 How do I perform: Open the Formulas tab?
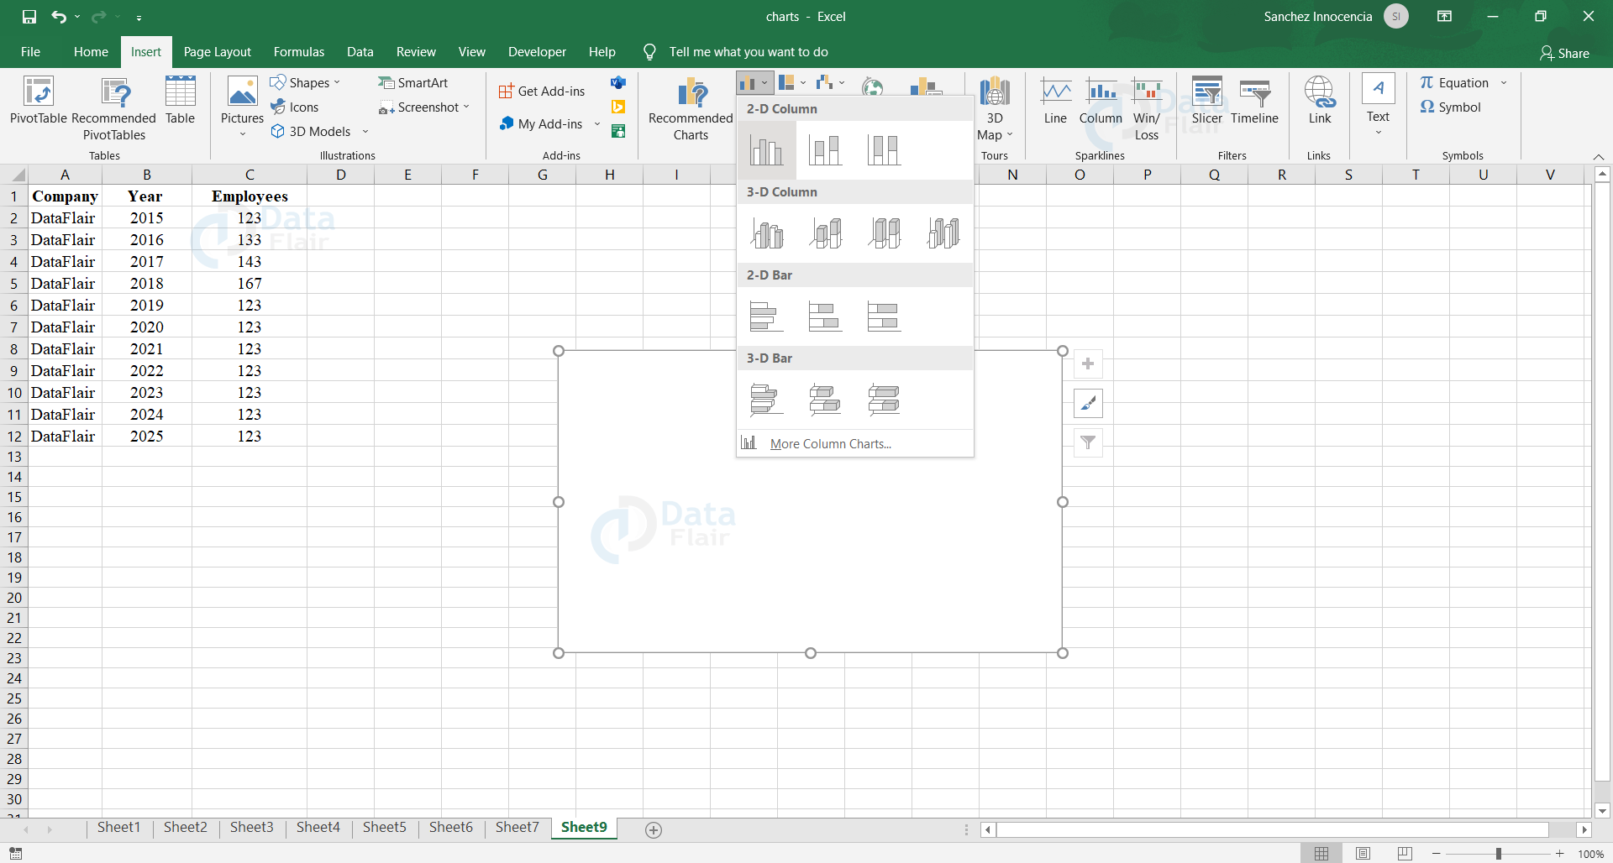299,52
